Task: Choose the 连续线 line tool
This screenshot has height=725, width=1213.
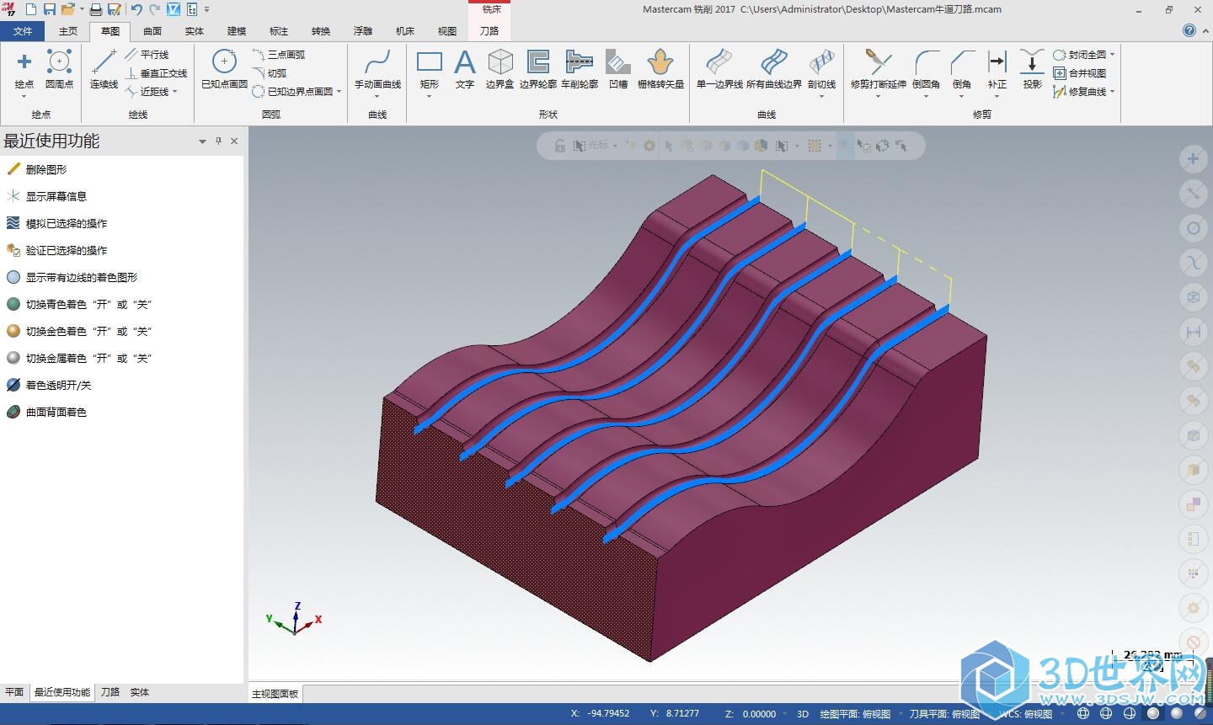Action: pos(104,67)
